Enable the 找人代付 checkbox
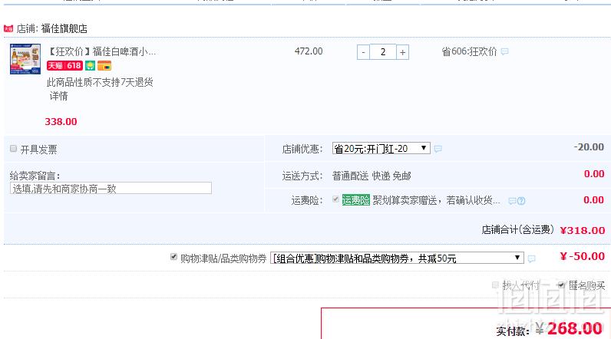 (x=495, y=285)
